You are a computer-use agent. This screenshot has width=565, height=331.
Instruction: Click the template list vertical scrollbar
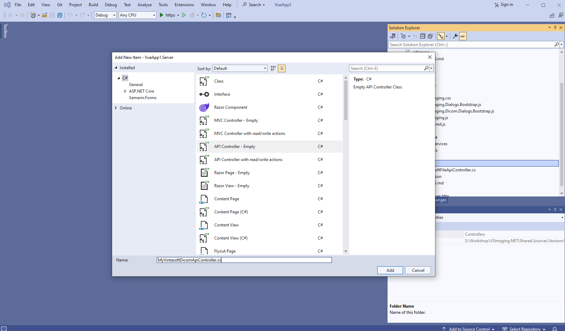(346, 100)
